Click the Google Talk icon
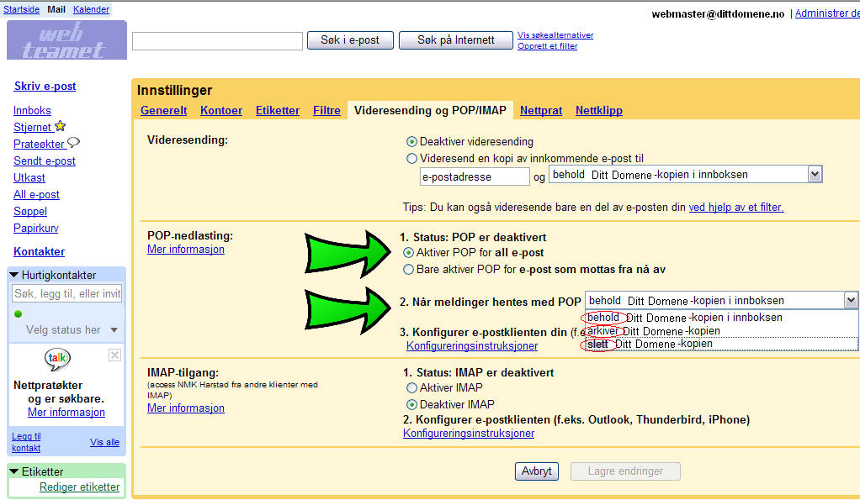This screenshot has height=500, width=860. click(x=57, y=360)
